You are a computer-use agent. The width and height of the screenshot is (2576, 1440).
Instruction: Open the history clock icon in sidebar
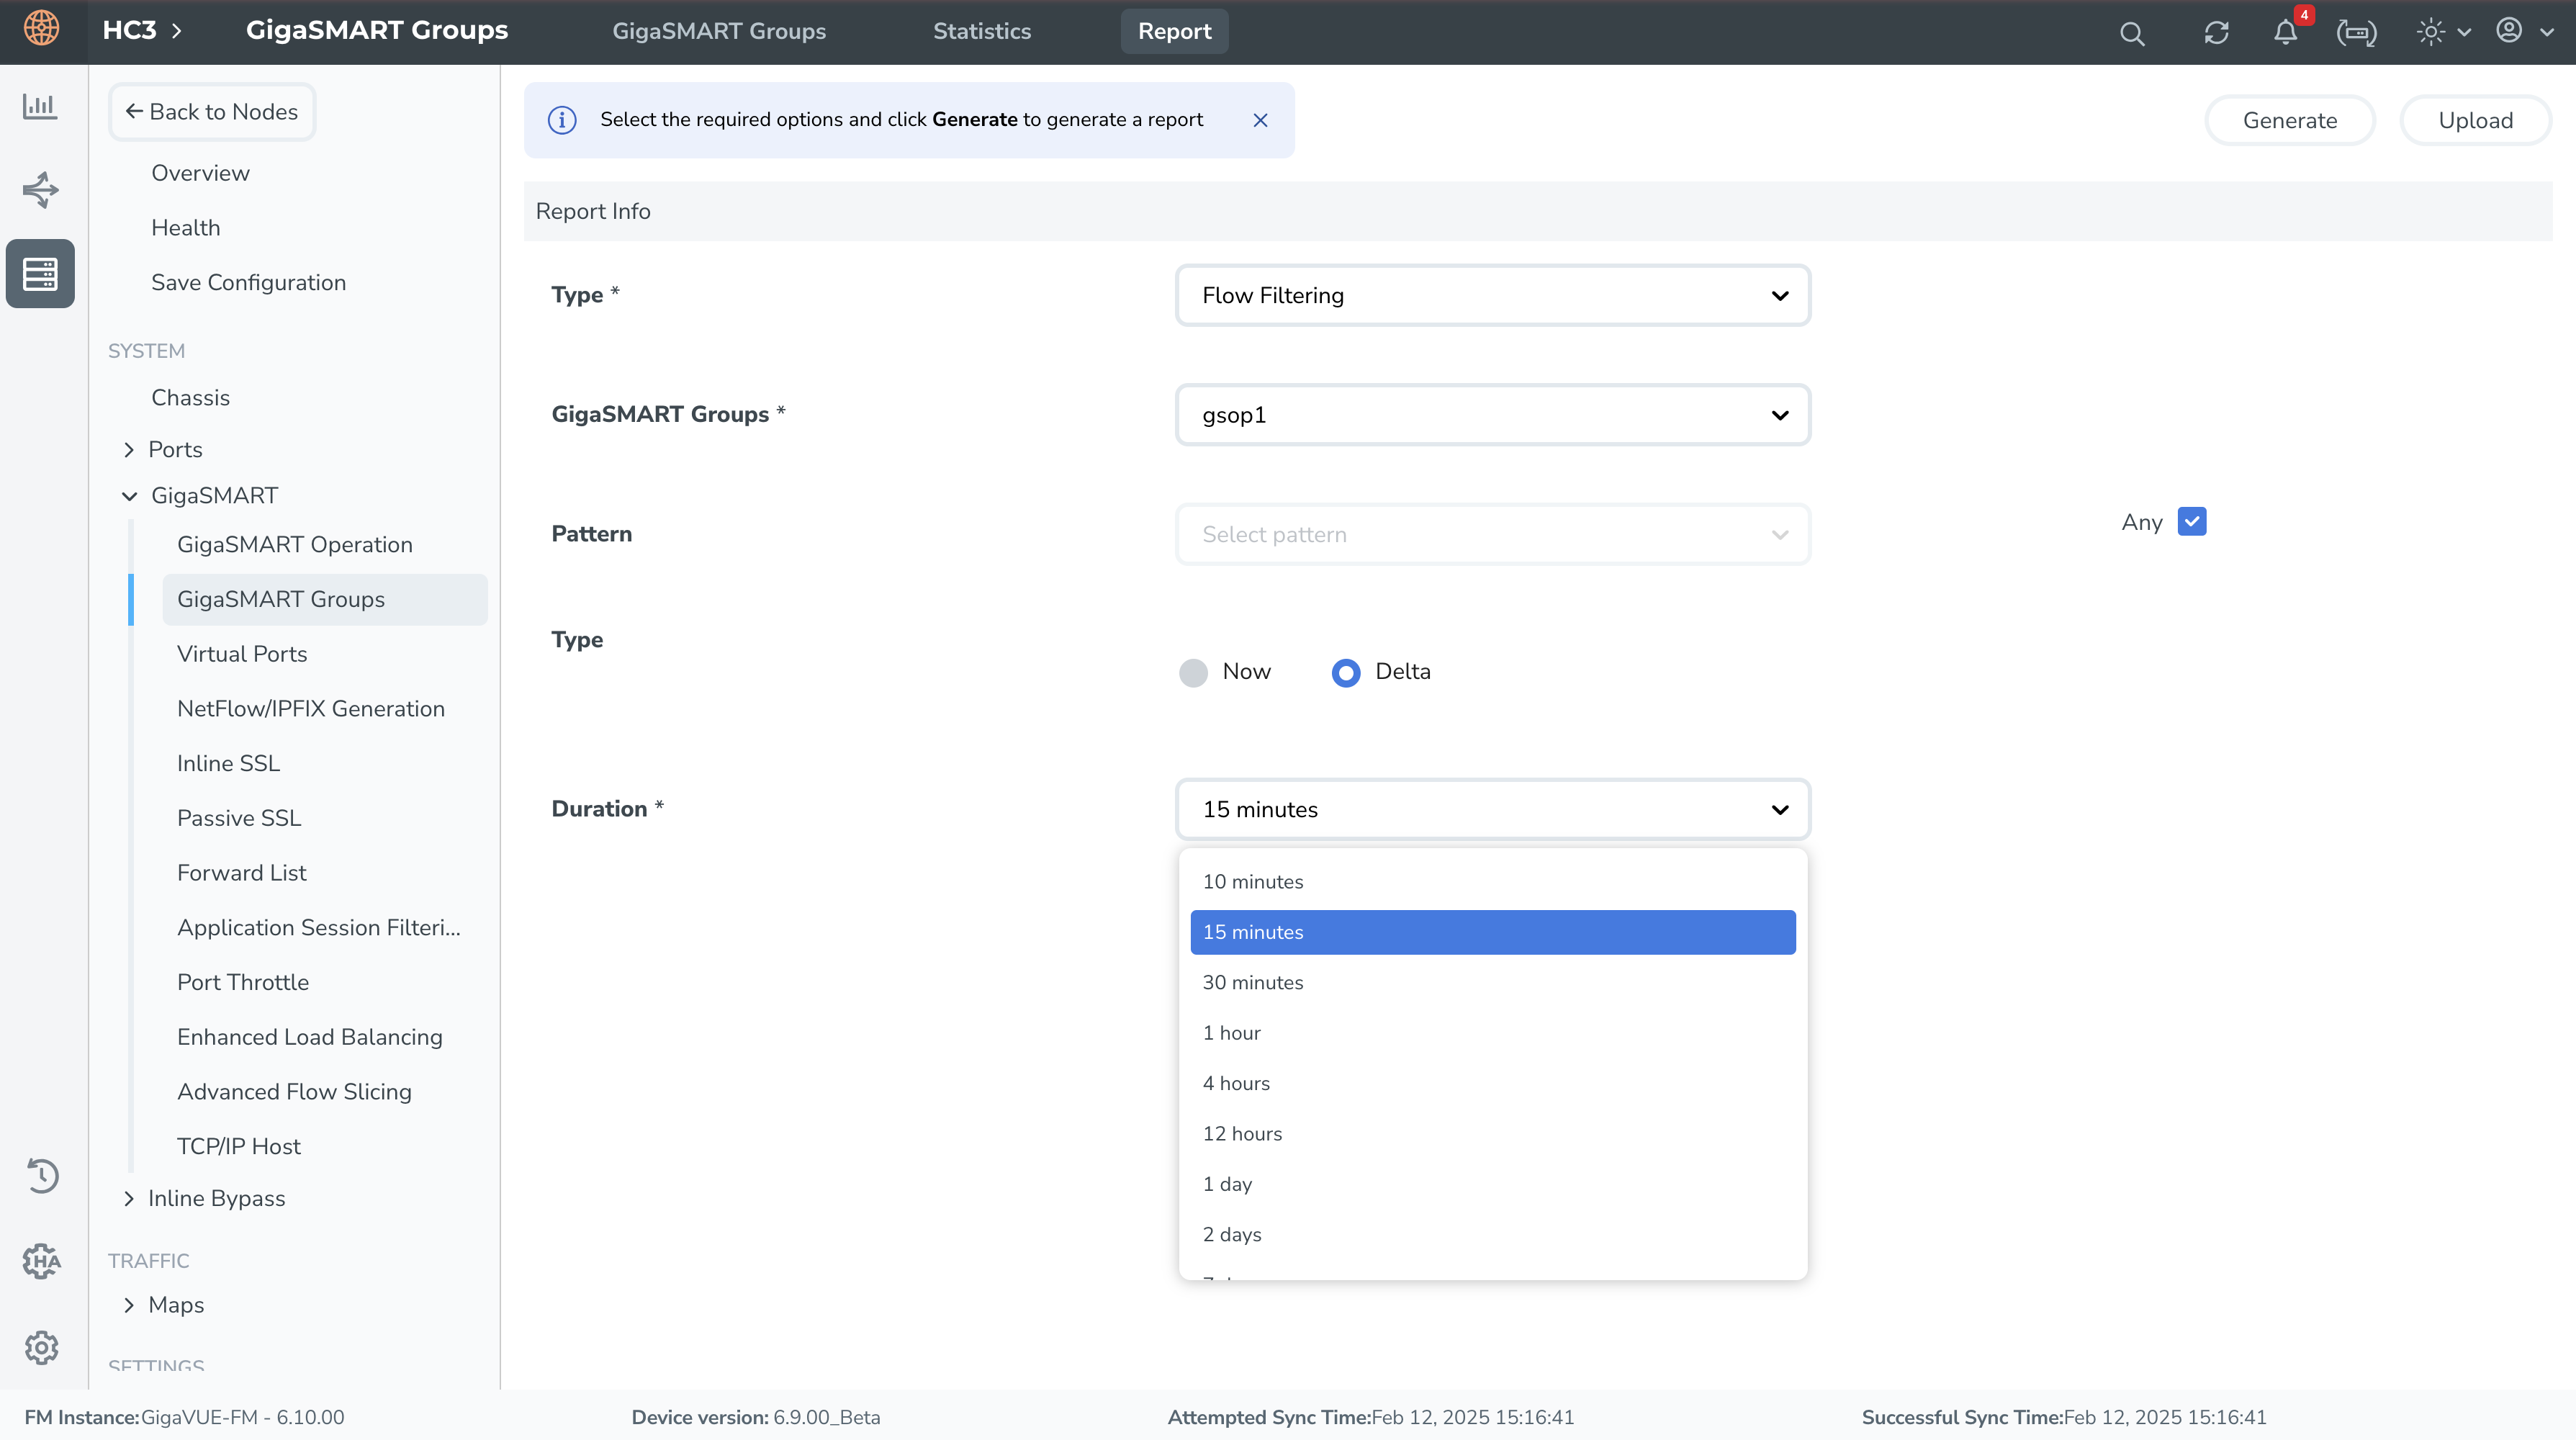point(41,1175)
